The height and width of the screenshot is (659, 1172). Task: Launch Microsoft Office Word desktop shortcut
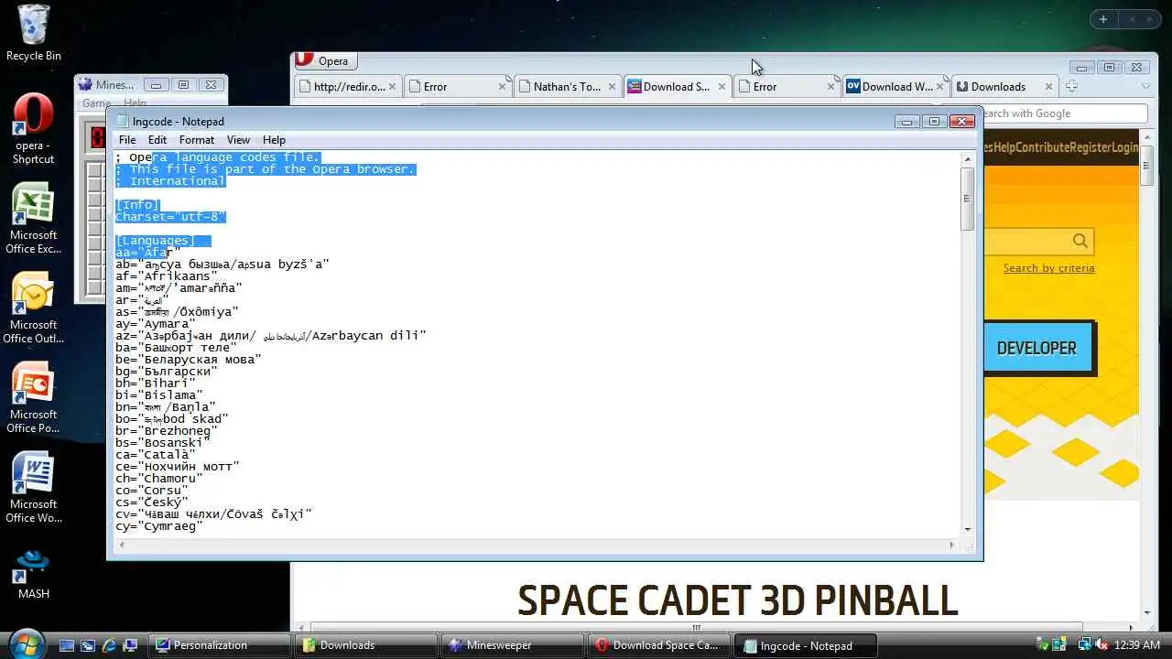[33, 487]
